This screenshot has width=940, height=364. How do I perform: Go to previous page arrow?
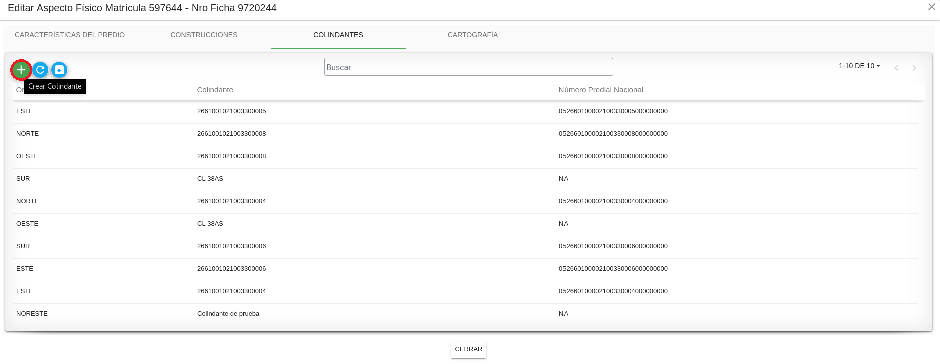tap(896, 68)
